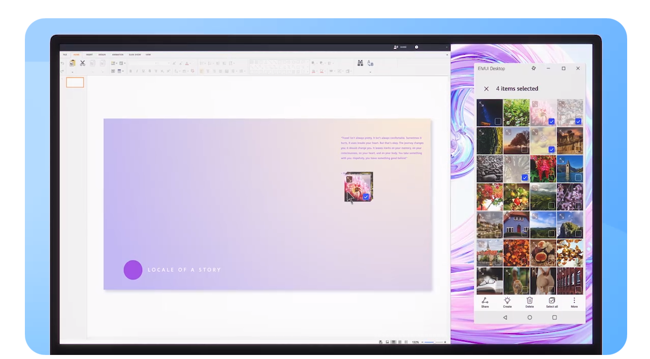
Task: Open the File tab
Action: click(x=65, y=54)
